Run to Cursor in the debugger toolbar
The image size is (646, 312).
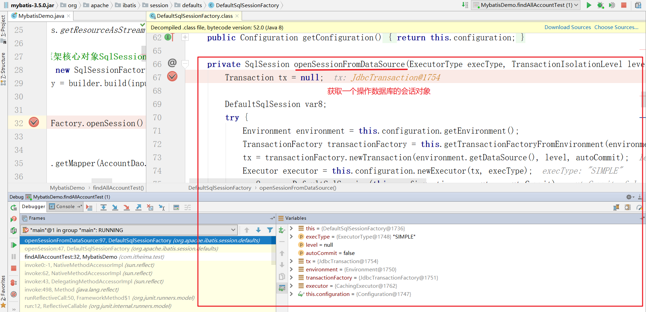coord(162,207)
